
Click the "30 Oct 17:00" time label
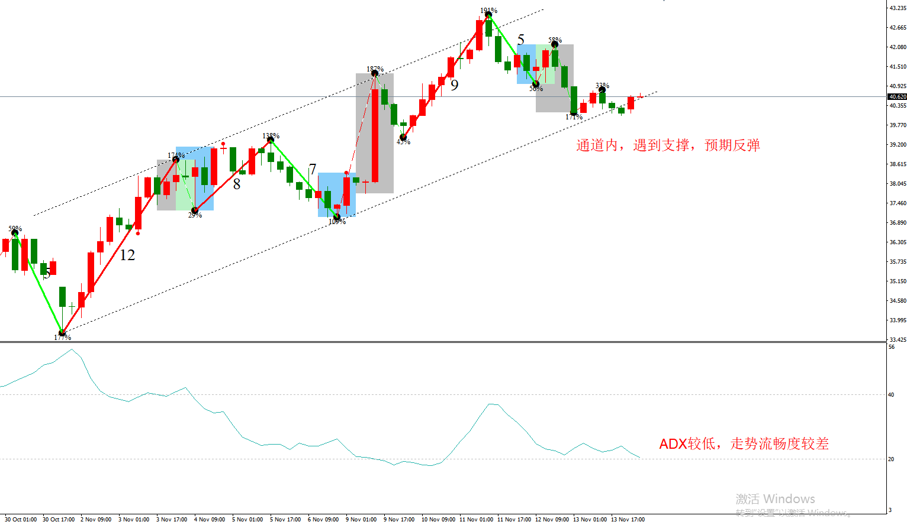coord(59,520)
